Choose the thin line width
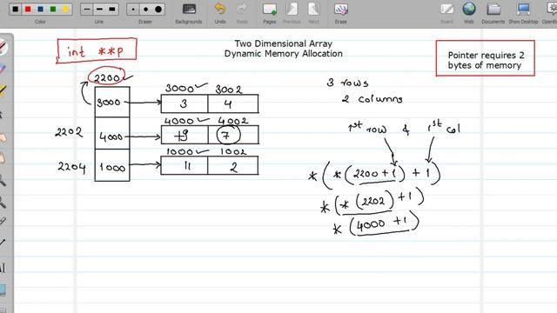Image resolution: width=557 pixels, height=313 pixels. pyautogui.click(x=87, y=10)
